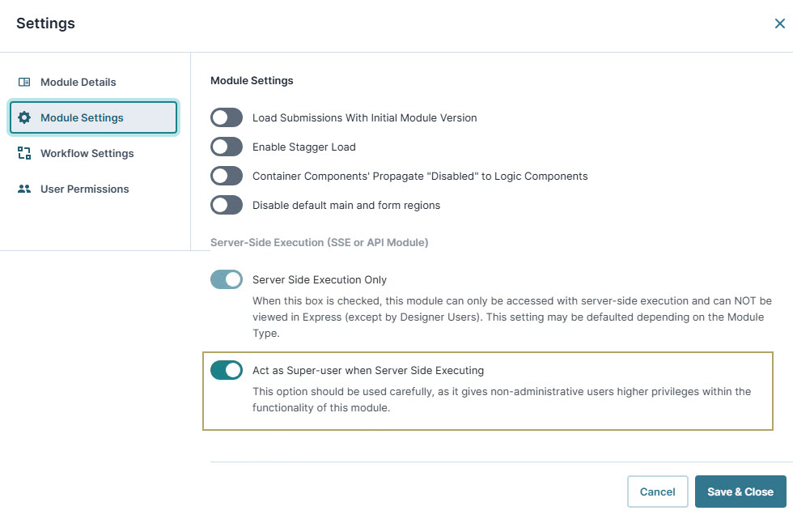The image size is (793, 515).
Task: Click the Workflow Settings flowchart icon
Action: [x=24, y=153]
